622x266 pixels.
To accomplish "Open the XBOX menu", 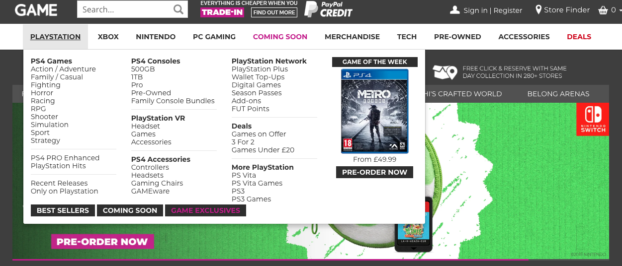I will pos(108,37).
